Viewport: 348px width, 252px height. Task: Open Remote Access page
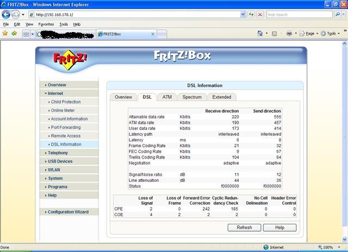tap(69, 136)
